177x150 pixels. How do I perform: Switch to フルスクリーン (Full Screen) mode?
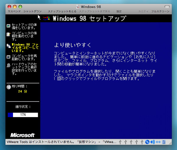pyautogui.click(x=160, y=11)
